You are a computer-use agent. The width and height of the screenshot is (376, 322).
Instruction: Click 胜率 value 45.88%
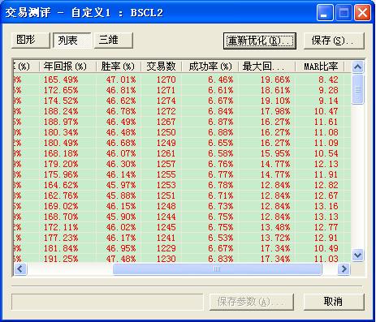point(121,195)
